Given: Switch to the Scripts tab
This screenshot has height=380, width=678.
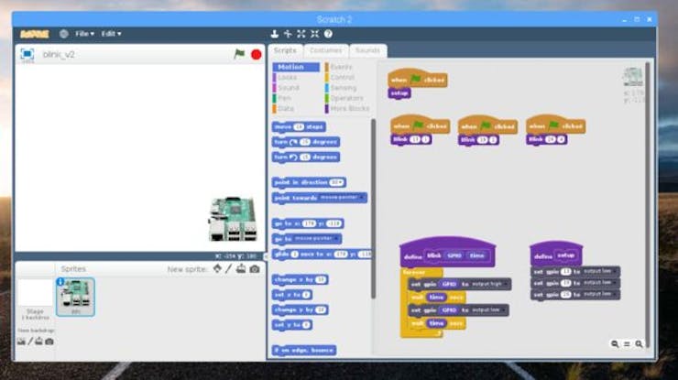Looking at the screenshot, I should (x=285, y=50).
